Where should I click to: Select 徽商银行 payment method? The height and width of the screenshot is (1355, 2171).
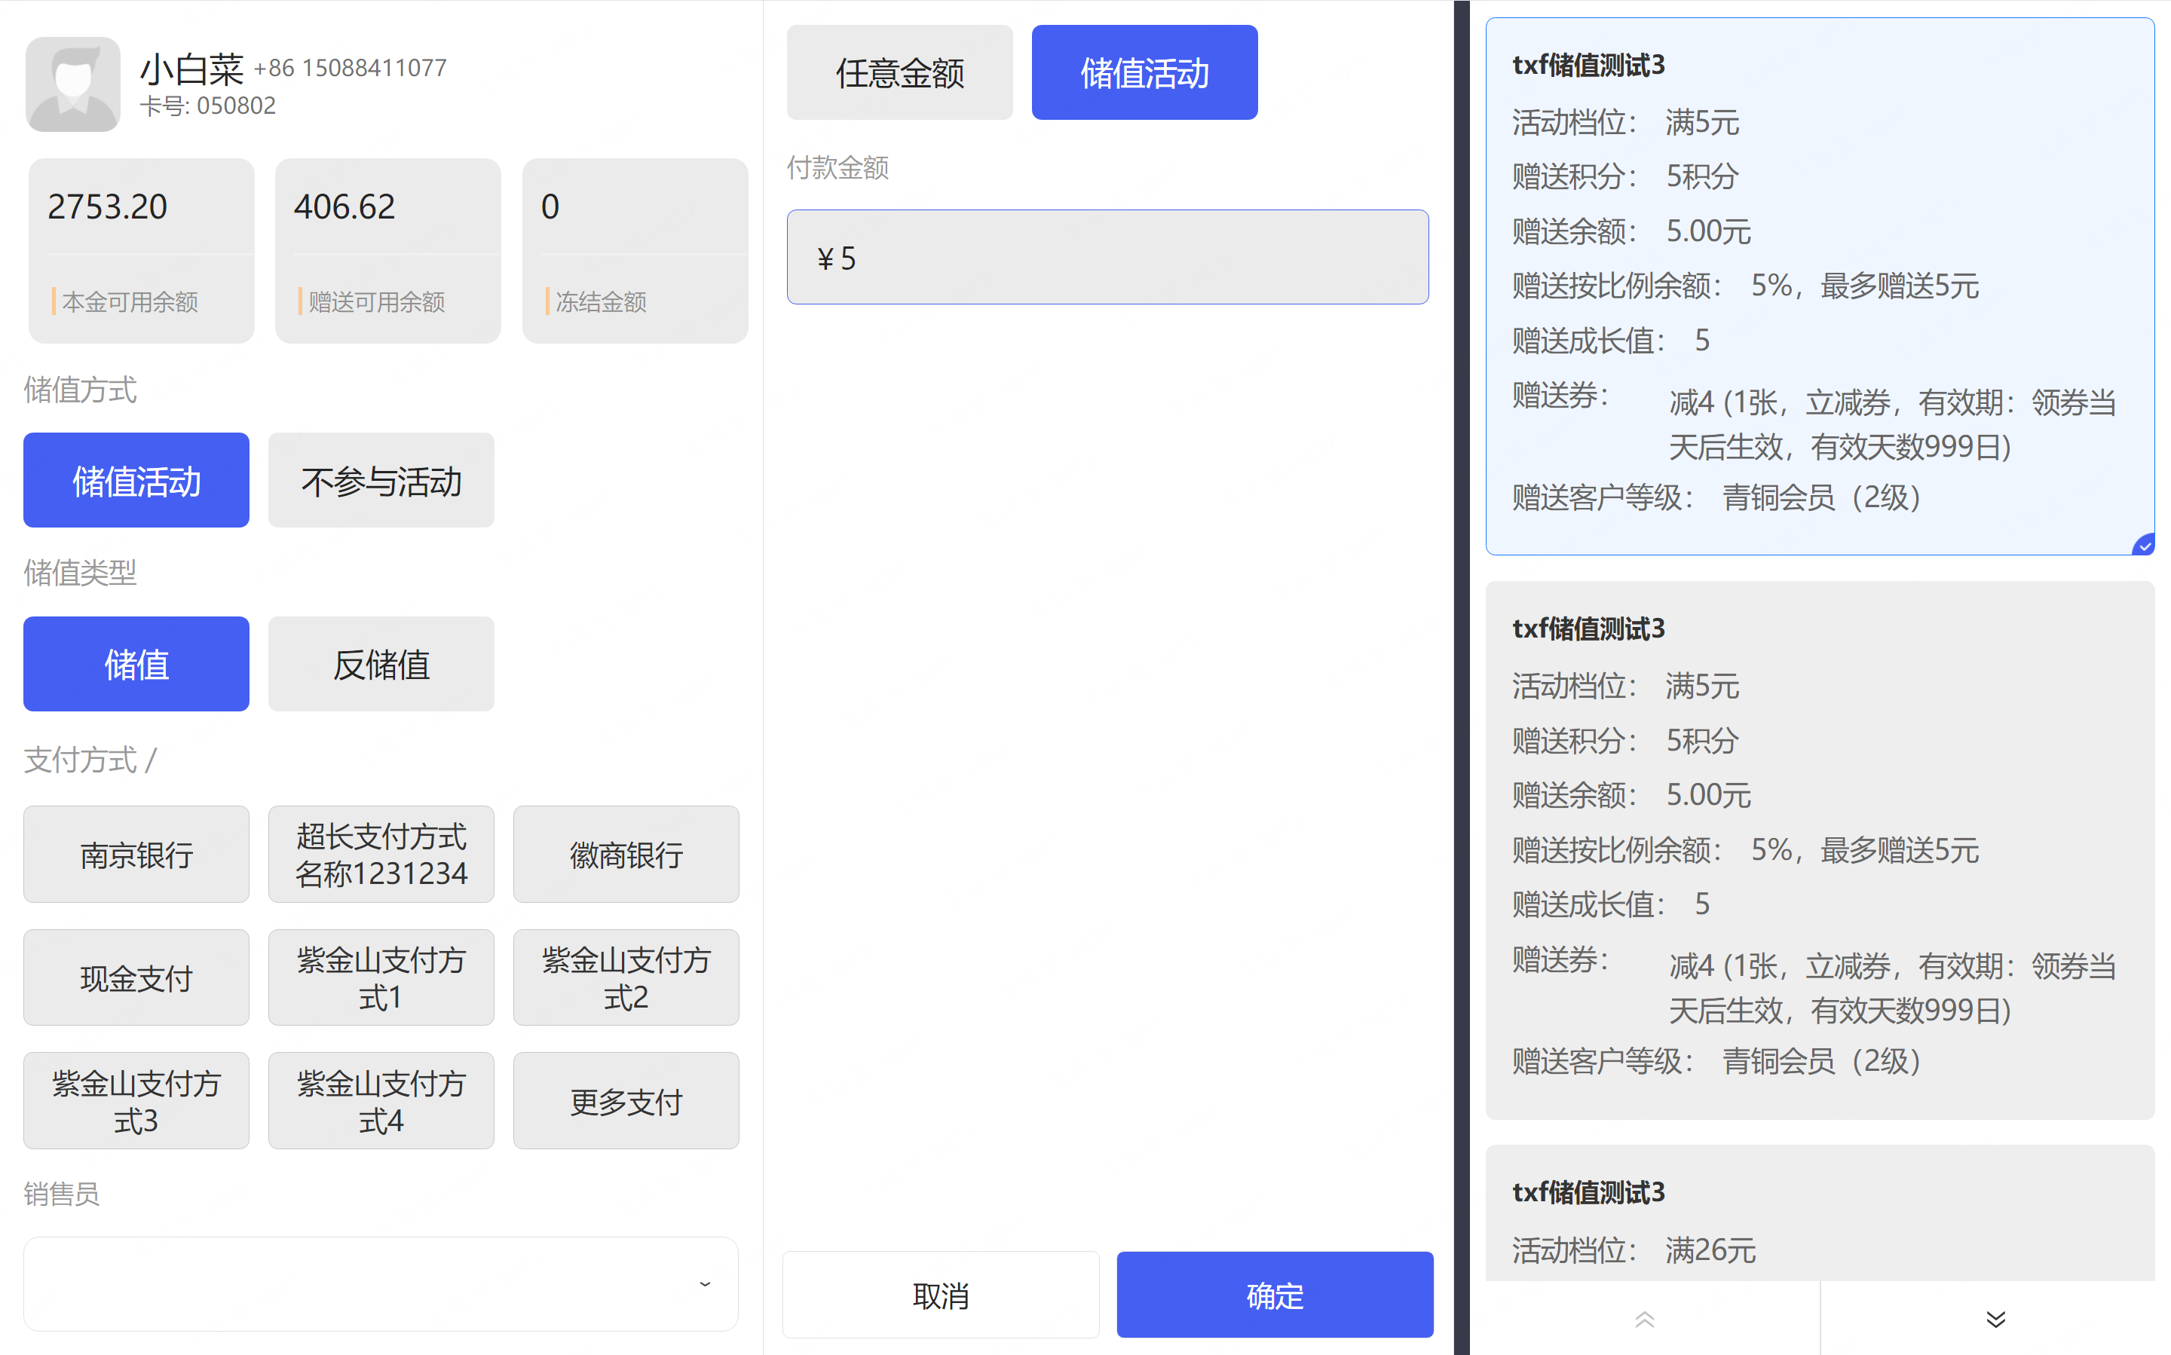point(626,854)
